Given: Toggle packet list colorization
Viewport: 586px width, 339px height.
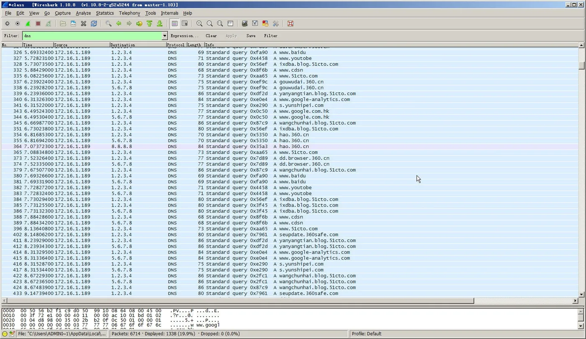Looking at the screenshot, I should 175,24.
